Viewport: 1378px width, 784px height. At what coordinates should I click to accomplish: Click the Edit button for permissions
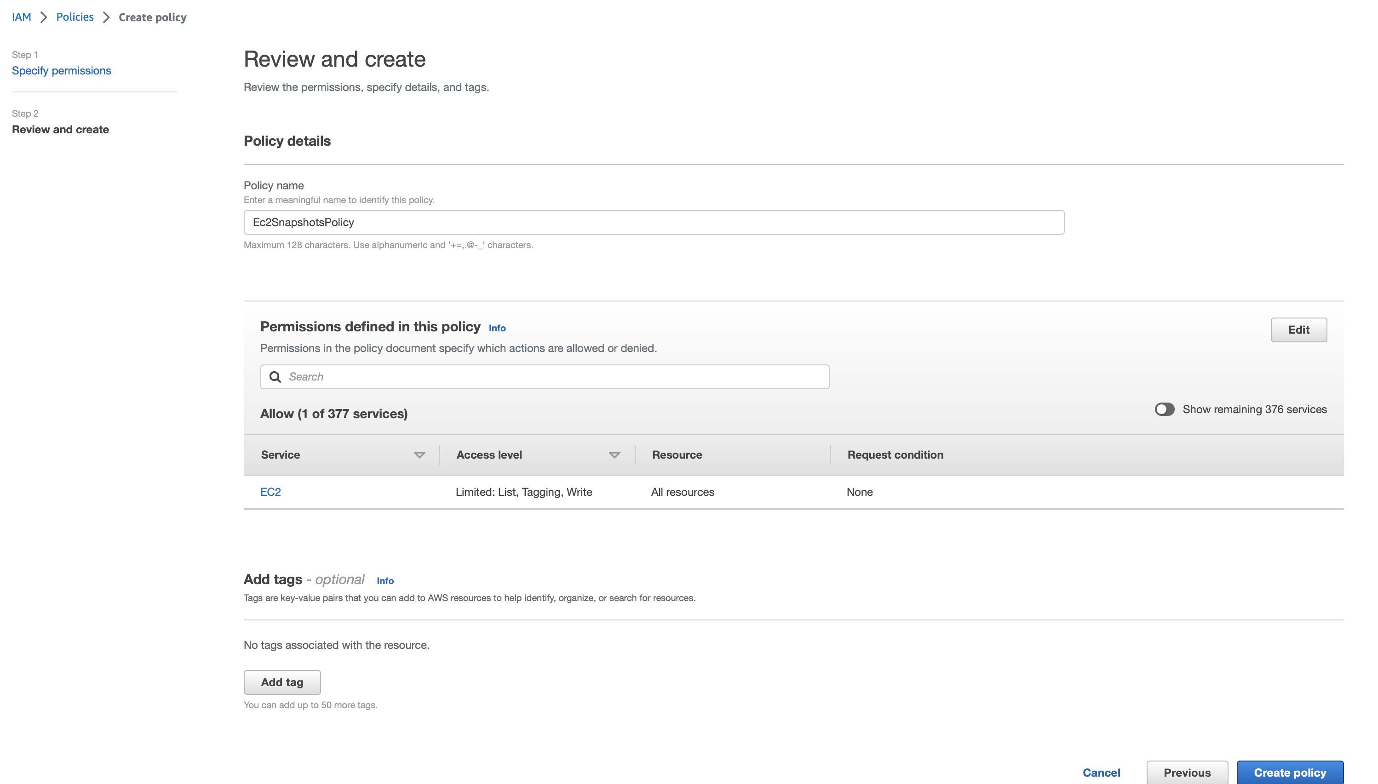tap(1298, 330)
